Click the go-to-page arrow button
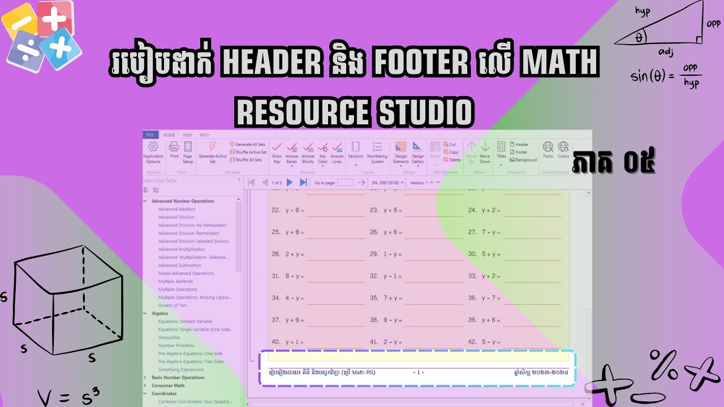This screenshot has width=724, height=407. tap(361, 183)
